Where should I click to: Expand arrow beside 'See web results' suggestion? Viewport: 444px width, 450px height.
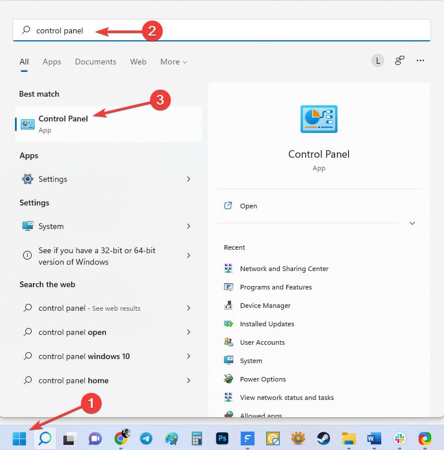point(188,308)
